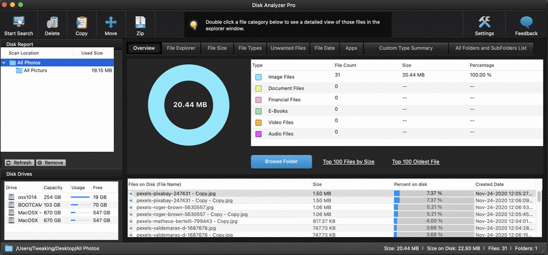Open the Feedback speech bubble icon
The width and height of the screenshot is (548, 255).
(x=526, y=23)
